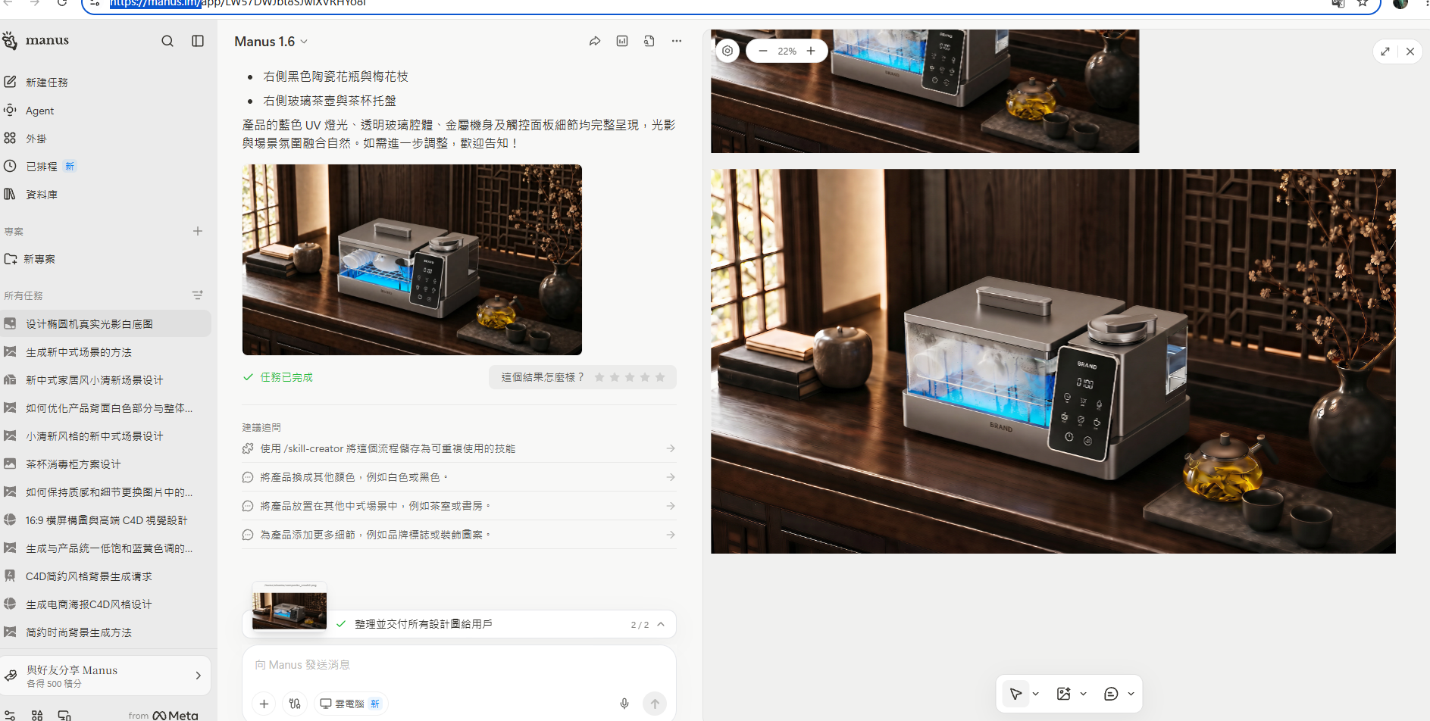Open the three-dot more options menu
The height and width of the screenshot is (721, 1430).
(x=677, y=41)
